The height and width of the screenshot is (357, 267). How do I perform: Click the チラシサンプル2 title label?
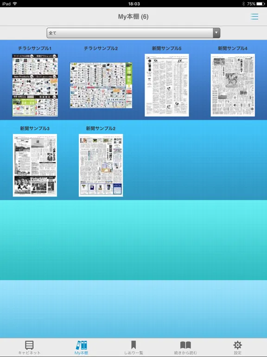tap(101, 48)
